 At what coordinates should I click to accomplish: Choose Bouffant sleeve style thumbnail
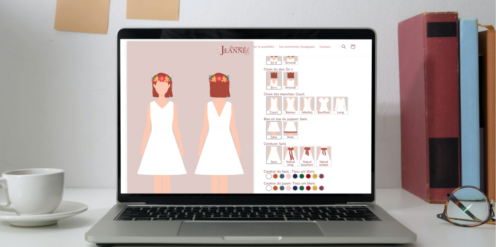pos(324,106)
